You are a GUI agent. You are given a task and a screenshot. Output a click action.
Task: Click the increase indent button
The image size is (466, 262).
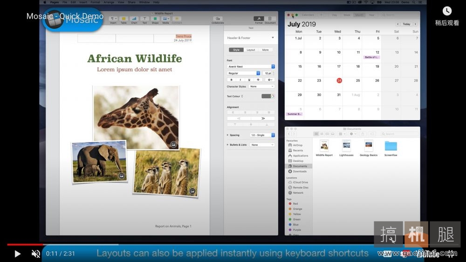coord(263,118)
